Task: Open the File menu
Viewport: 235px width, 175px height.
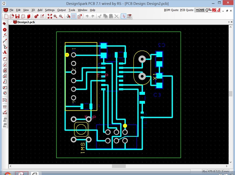Action: [x=11, y=10]
